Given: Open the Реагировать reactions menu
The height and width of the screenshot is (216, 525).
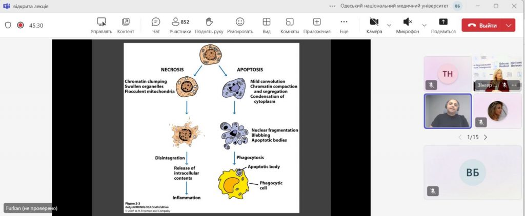Looking at the screenshot, I should coord(240,25).
